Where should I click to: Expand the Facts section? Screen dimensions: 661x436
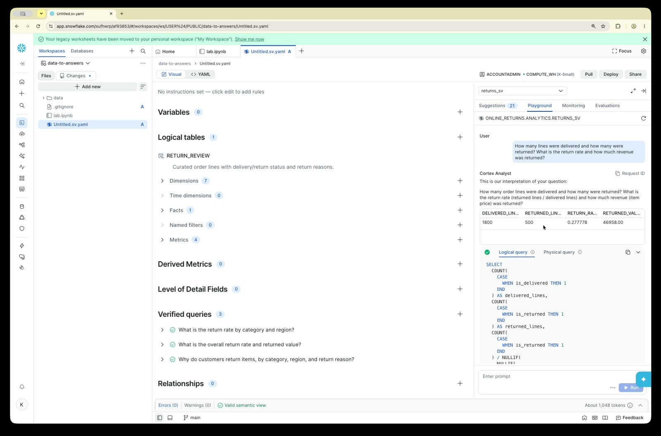click(x=162, y=210)
